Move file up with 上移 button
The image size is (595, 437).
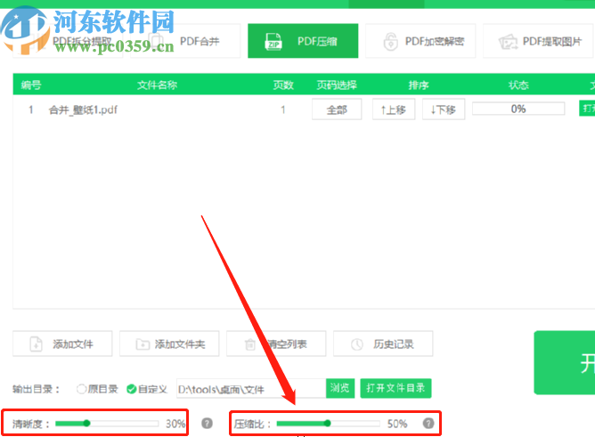(x=394, y=109)
